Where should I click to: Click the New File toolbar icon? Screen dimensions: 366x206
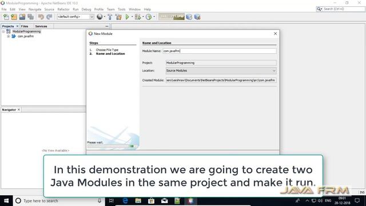click(6, 17)
